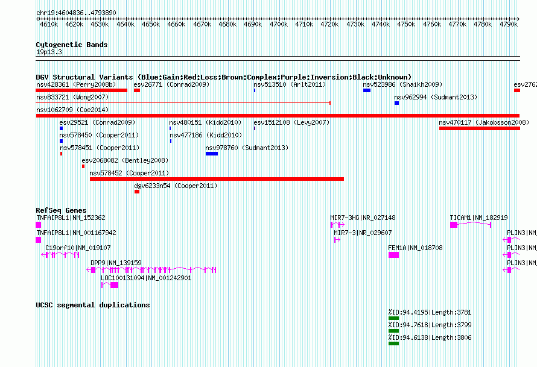Click nsv480151 (Kidd2010) label
The height and width of the screenshot is (367, 537).
point(205,122)
